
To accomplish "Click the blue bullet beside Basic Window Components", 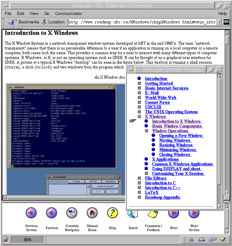I will coord(146,126).
